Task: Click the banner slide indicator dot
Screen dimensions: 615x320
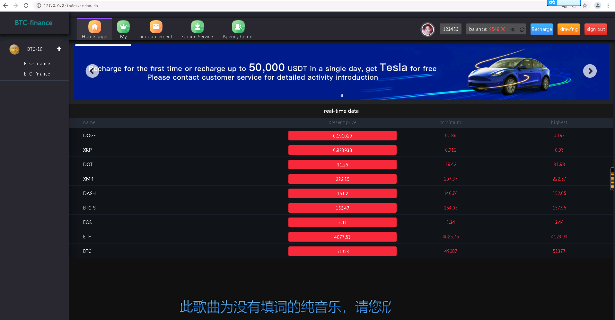Action: pyautogui.click(x=342, y=96)
